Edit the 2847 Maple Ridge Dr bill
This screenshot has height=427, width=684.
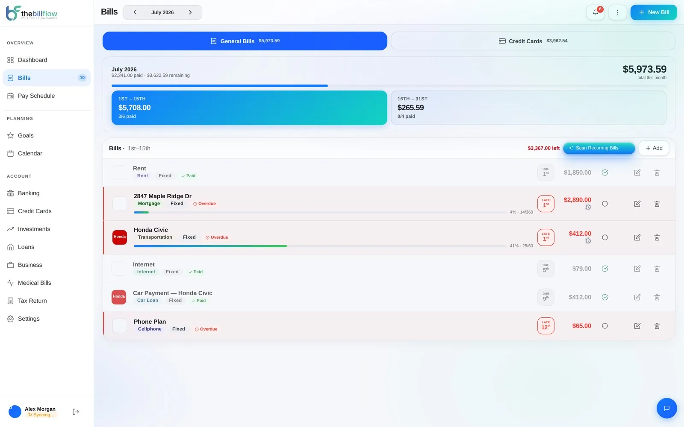(637, 204)
